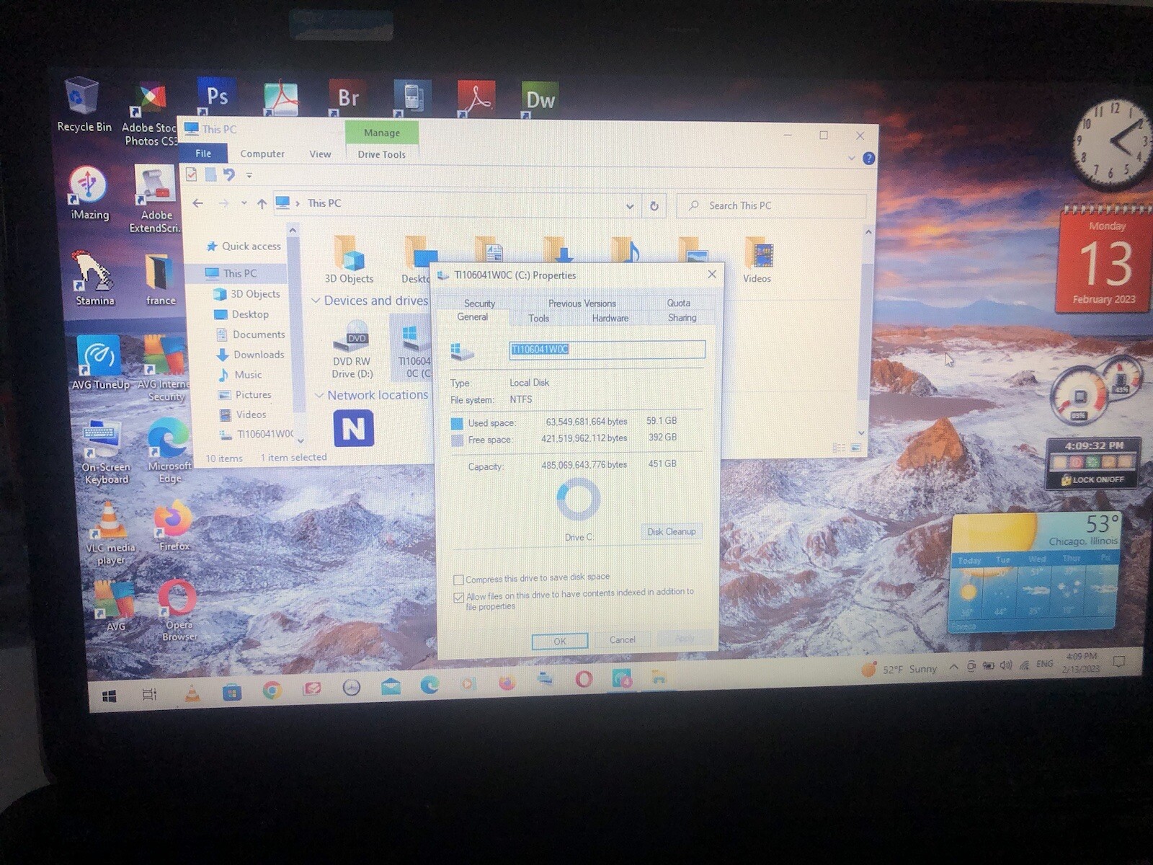Screen dimensions: 1153x865
Task: Click the drive label text field
Action: click(x=607, y=350)
